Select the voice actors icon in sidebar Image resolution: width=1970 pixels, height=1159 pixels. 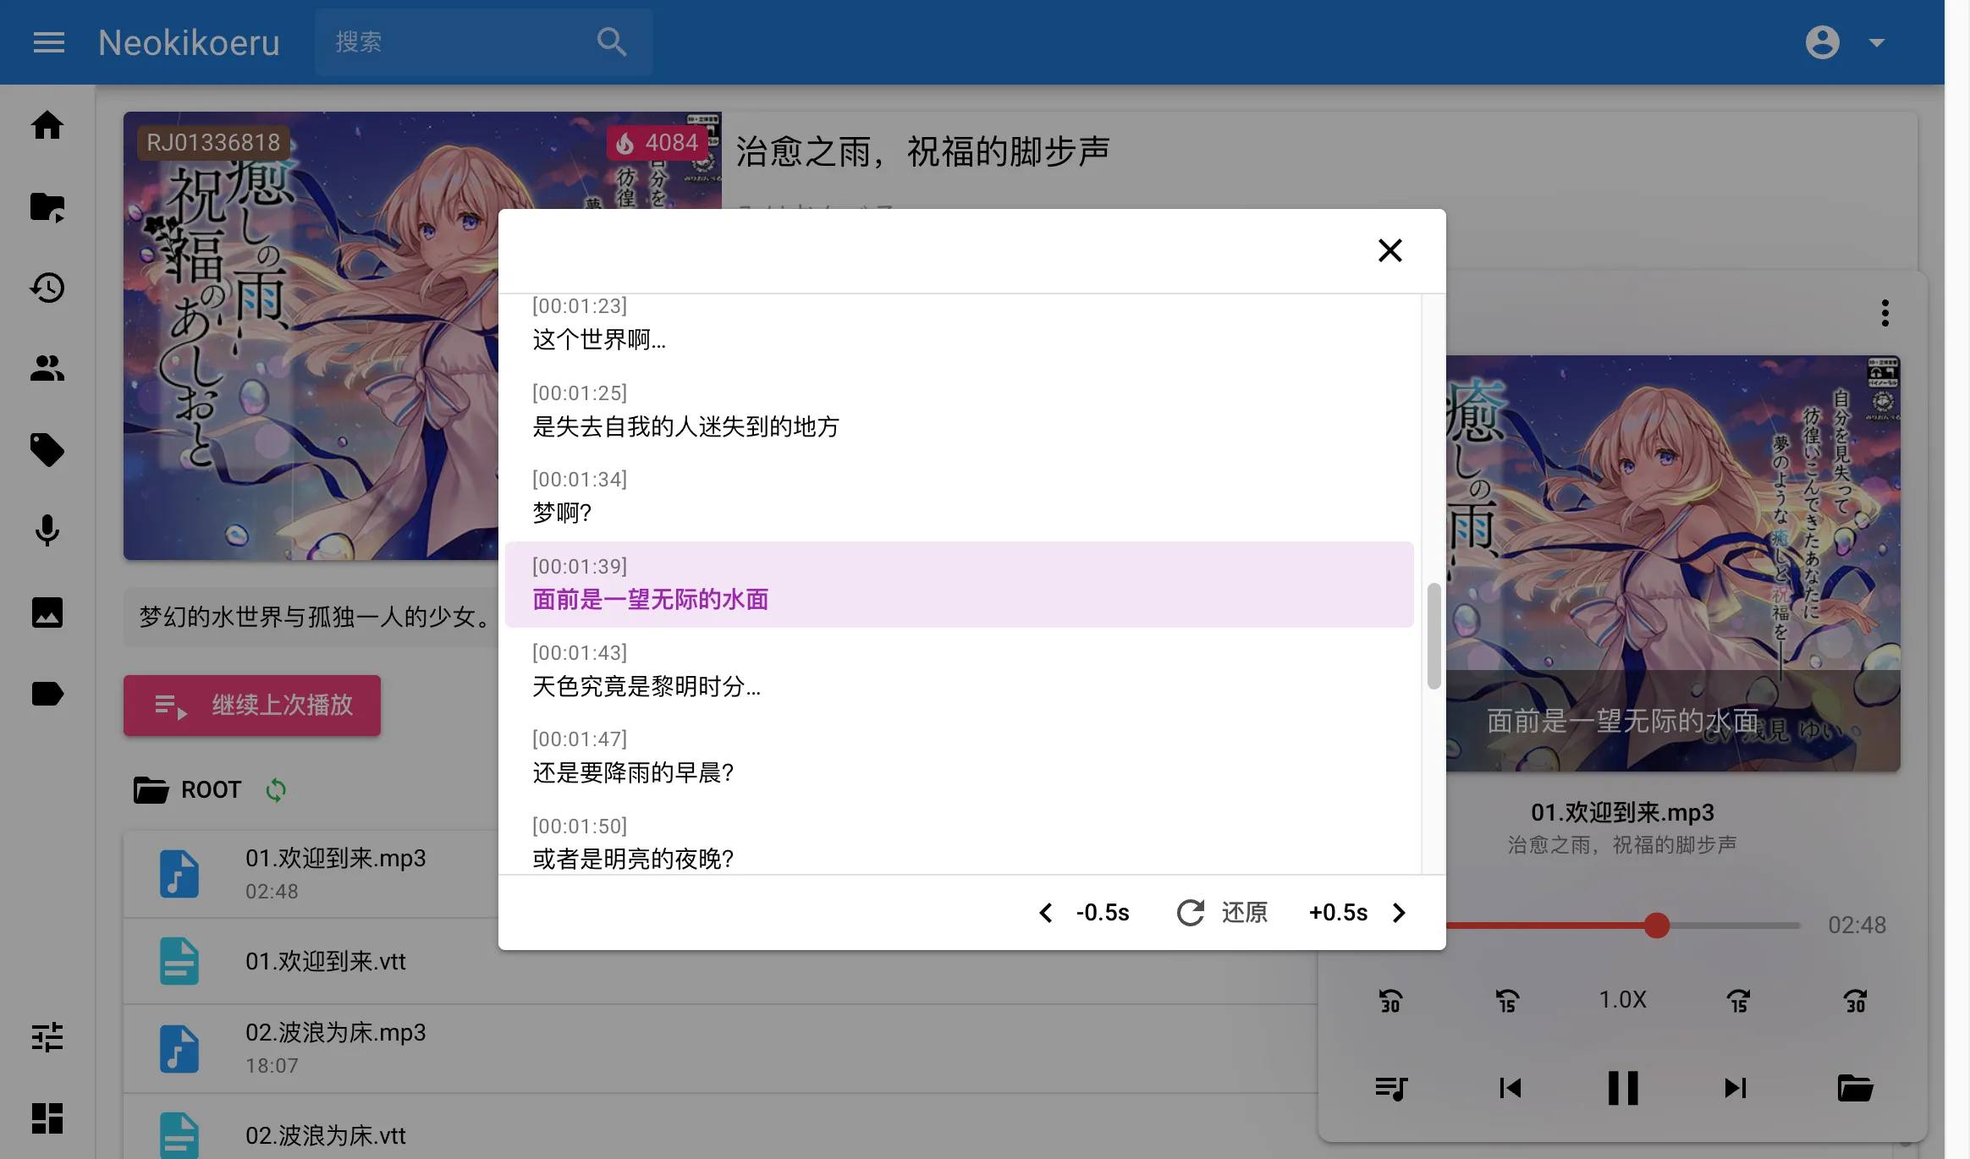pos(47,368)
